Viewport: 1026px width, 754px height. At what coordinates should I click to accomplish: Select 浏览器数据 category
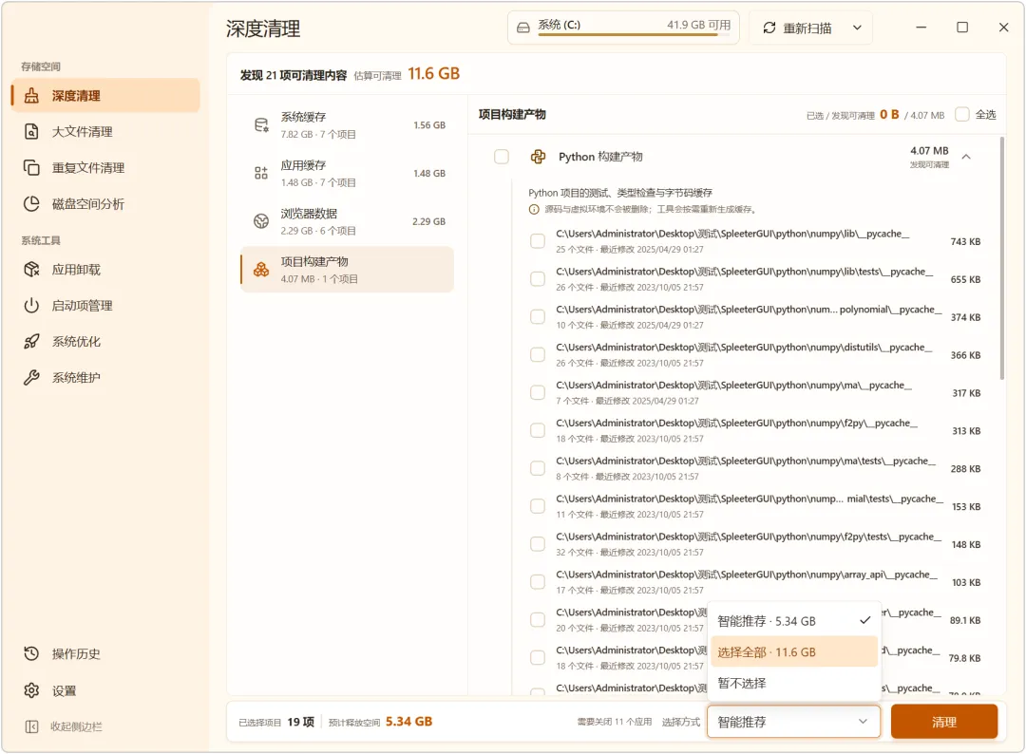point(347,221)
